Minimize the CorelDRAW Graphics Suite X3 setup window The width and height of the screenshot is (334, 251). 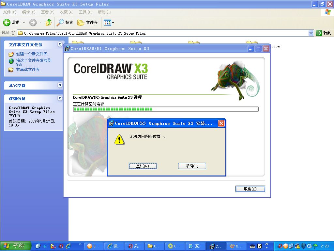pos(251,49)
